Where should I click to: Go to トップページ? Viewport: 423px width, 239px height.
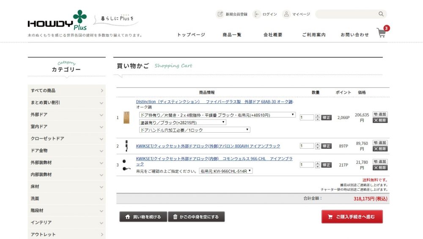click(191, 35)
